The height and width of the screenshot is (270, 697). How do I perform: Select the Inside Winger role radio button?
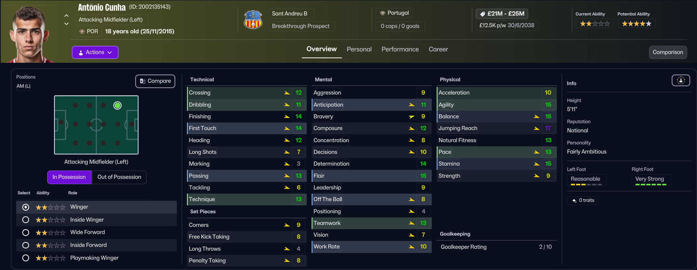26,220
